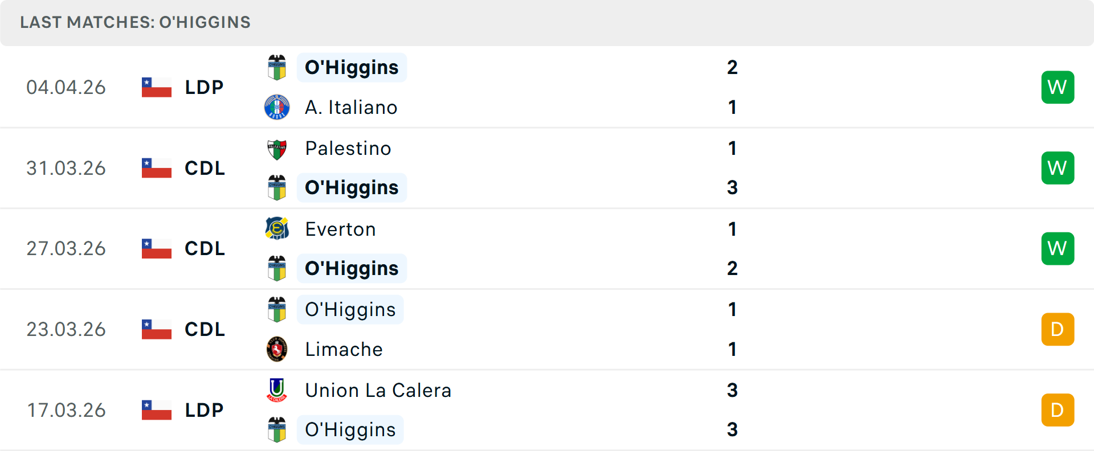Click the A. Italiano club crest

277,107
